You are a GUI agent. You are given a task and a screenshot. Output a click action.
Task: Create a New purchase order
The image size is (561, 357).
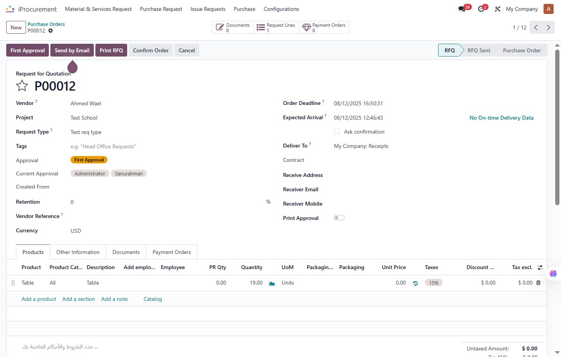click(x=16, y=27)
